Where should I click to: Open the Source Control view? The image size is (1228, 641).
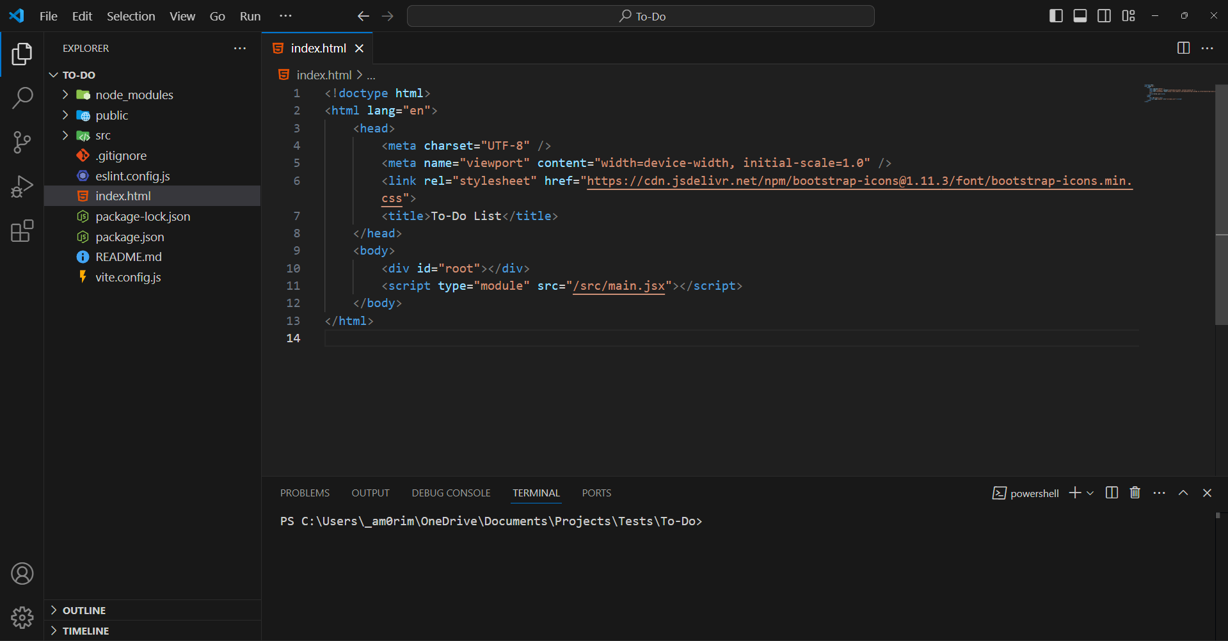click(22, 142)
